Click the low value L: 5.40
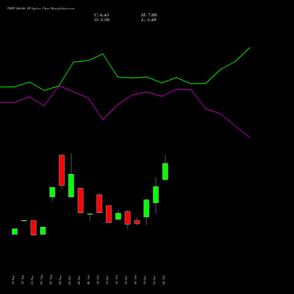 pos(149,20)
